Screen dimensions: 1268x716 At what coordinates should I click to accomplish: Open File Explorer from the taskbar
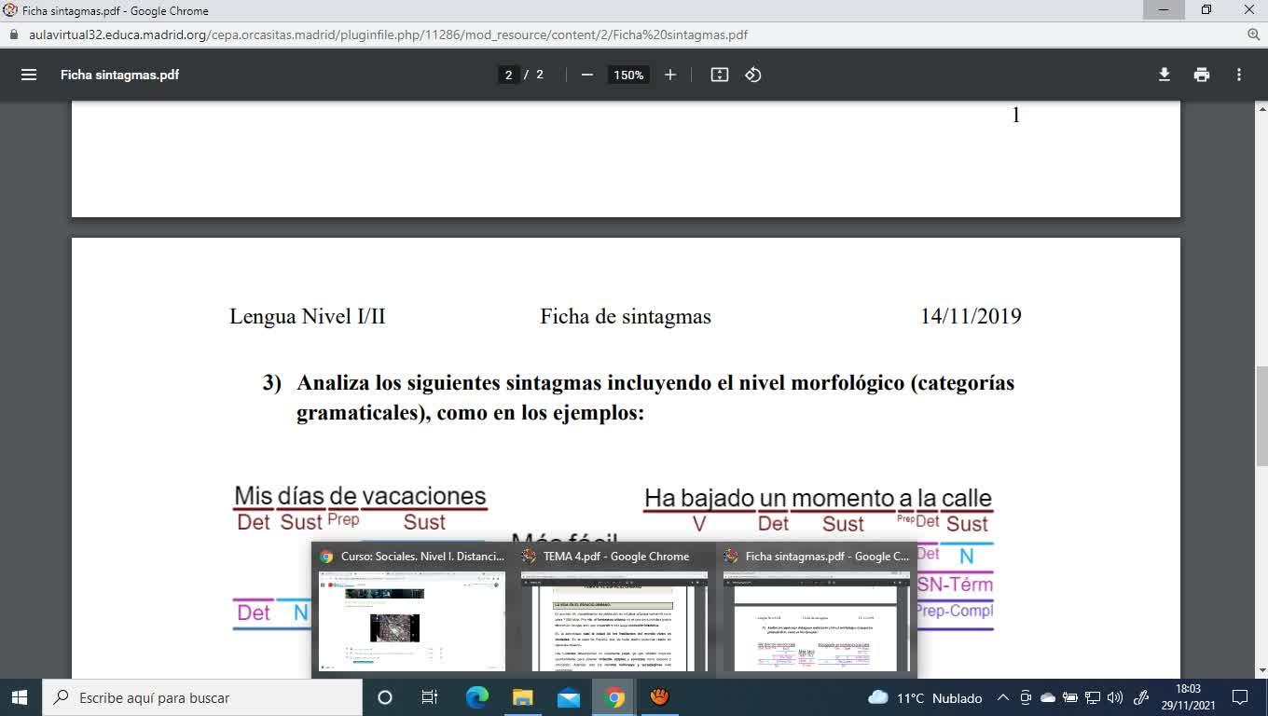click(x=522, y=697)
